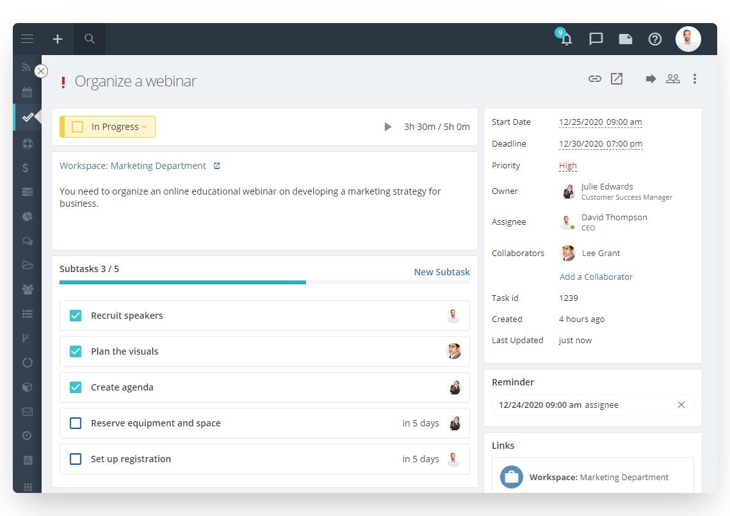Click Add a Collaborator link

point(596,277)
